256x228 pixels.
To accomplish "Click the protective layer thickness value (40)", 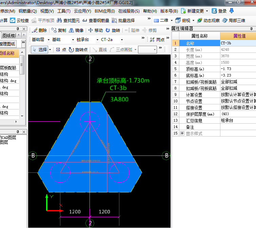I will pos(238,114).
